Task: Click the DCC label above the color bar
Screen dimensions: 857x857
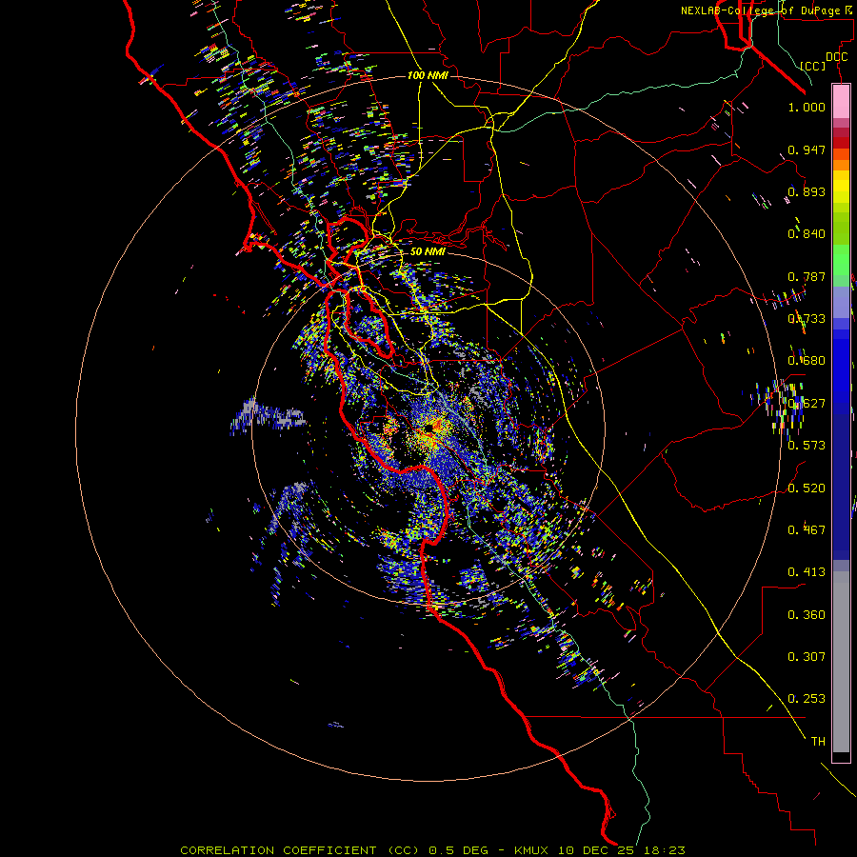Action: (x=836, y=57)
